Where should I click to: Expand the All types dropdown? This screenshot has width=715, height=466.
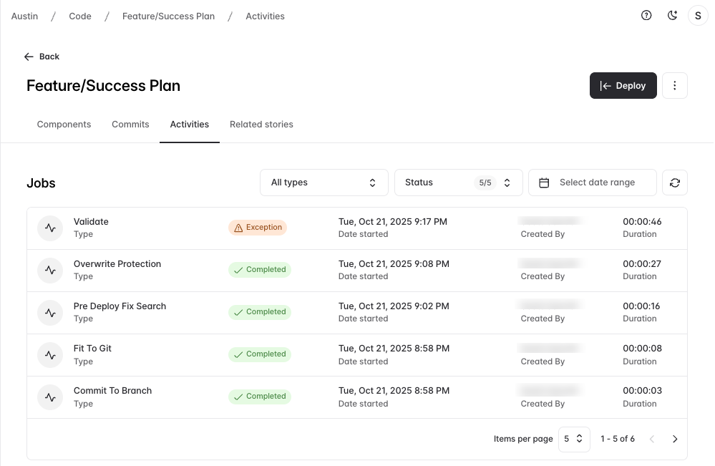[324, 183]
